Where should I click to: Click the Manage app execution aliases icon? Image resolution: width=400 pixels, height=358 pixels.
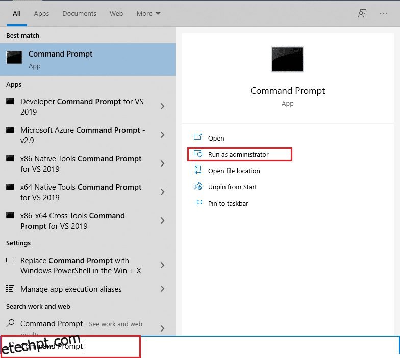coord(10,288)
